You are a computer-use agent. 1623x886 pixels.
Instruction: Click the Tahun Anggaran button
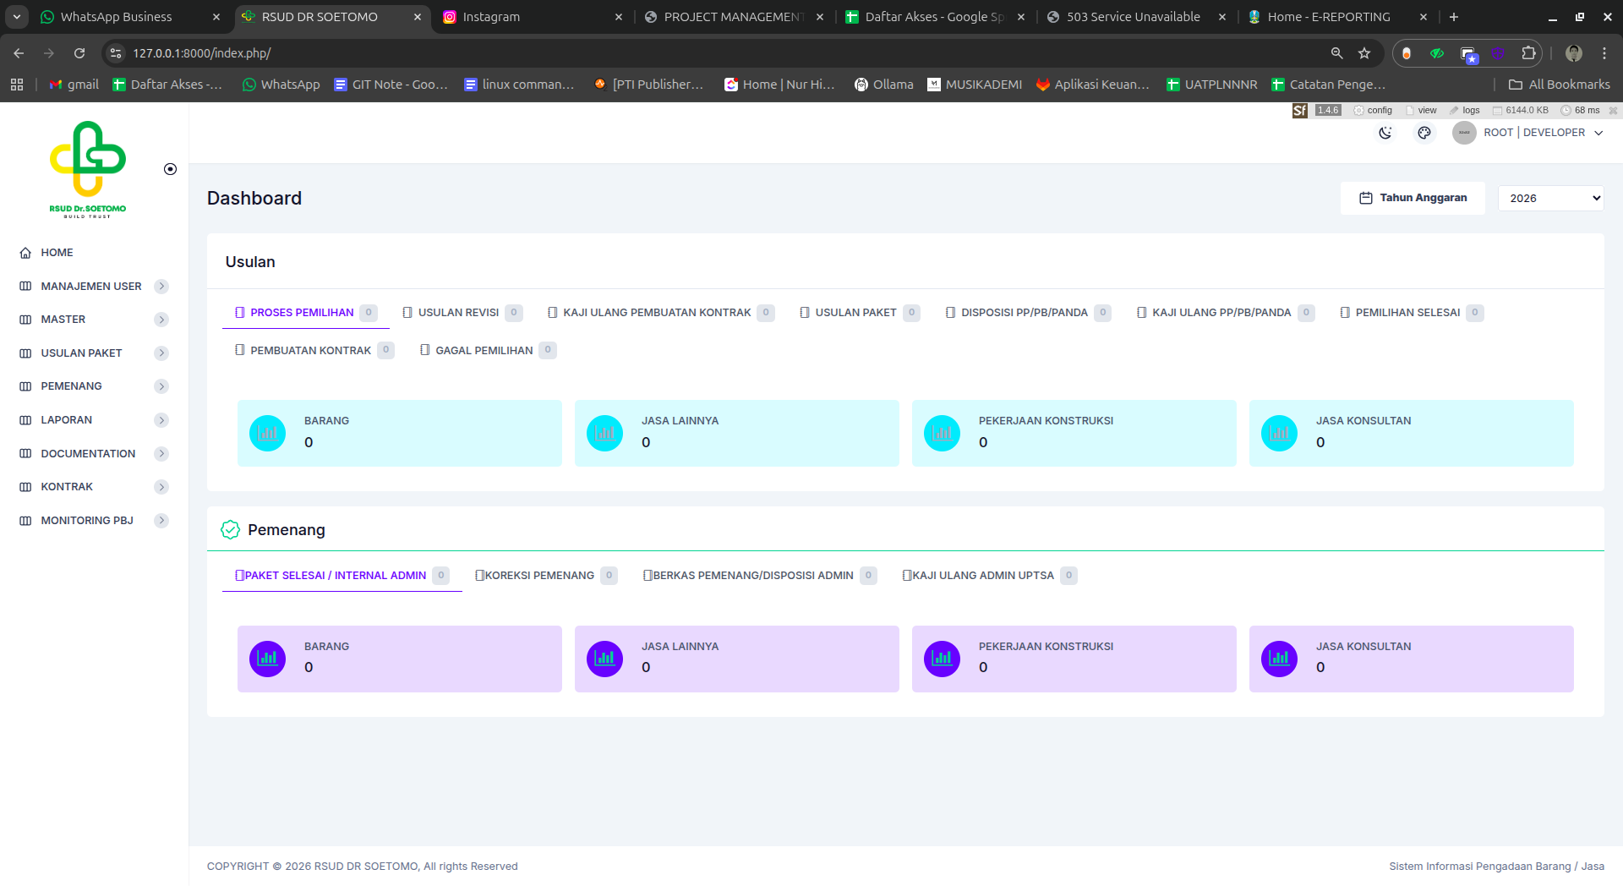click(1413, 198)
